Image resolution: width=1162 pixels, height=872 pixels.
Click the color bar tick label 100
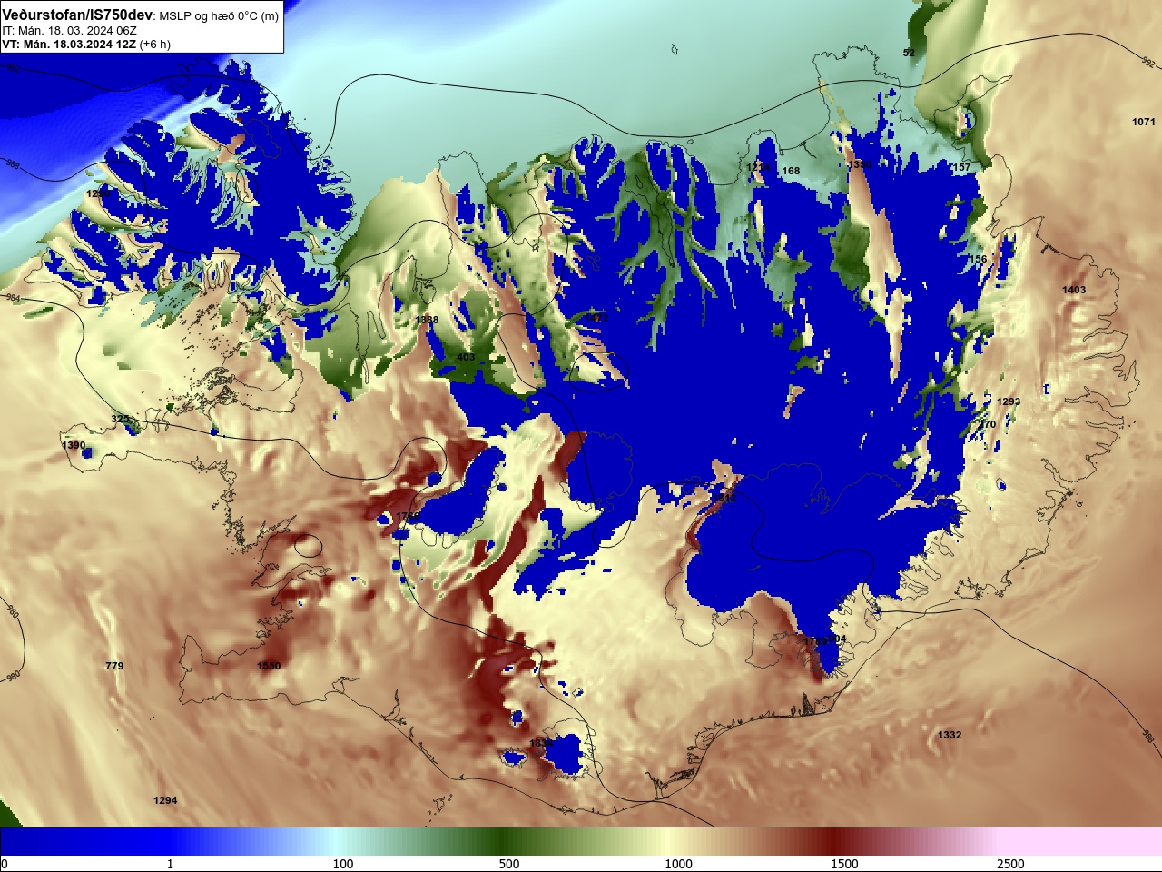pos(342,864)
